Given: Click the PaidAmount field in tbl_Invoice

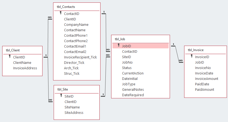Looking at the screenshot, I should (x=205, y=89).
